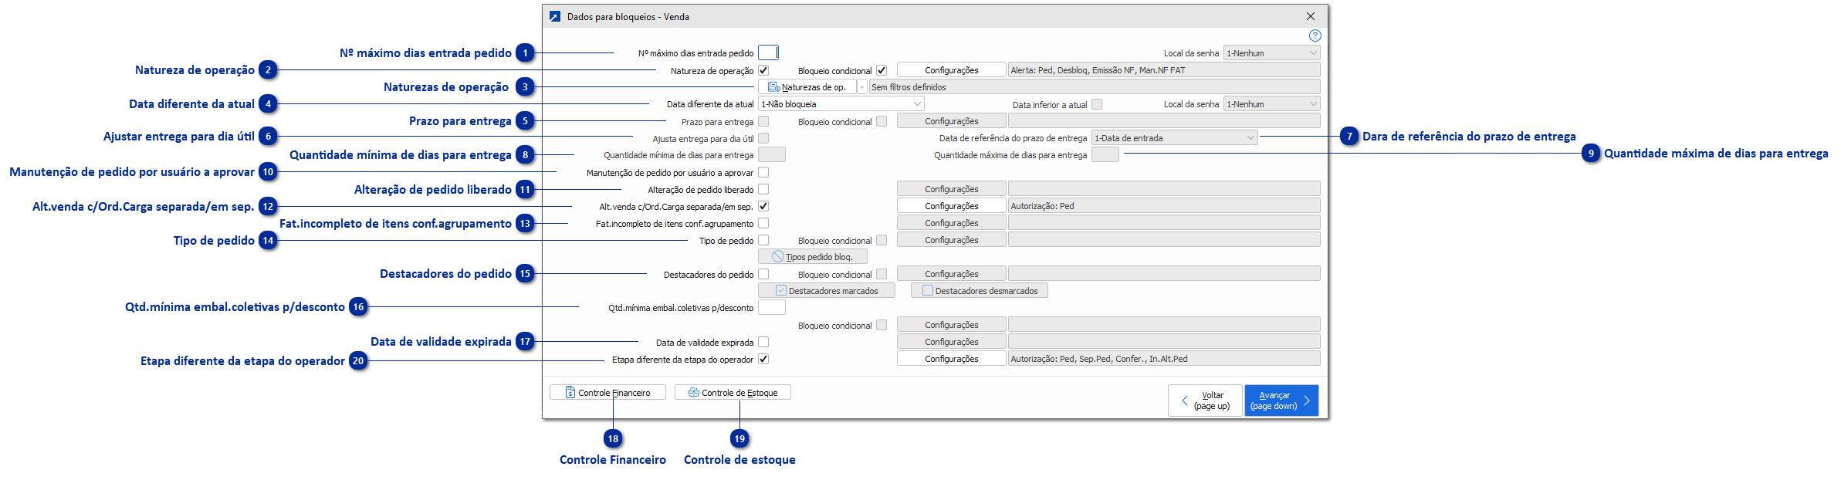Uncheck the Natureza de operação checkbox
This screenshot has width=1841, height=480.
[x=763, y=70]
